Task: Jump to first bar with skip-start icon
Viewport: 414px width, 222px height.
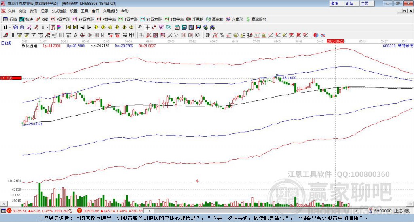Action: click(x=68, y=27)
